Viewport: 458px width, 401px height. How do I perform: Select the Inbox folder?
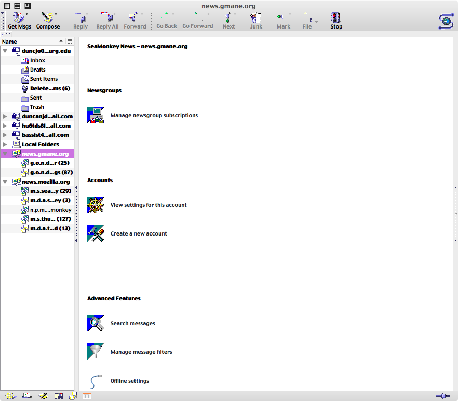tap(37, 60)
